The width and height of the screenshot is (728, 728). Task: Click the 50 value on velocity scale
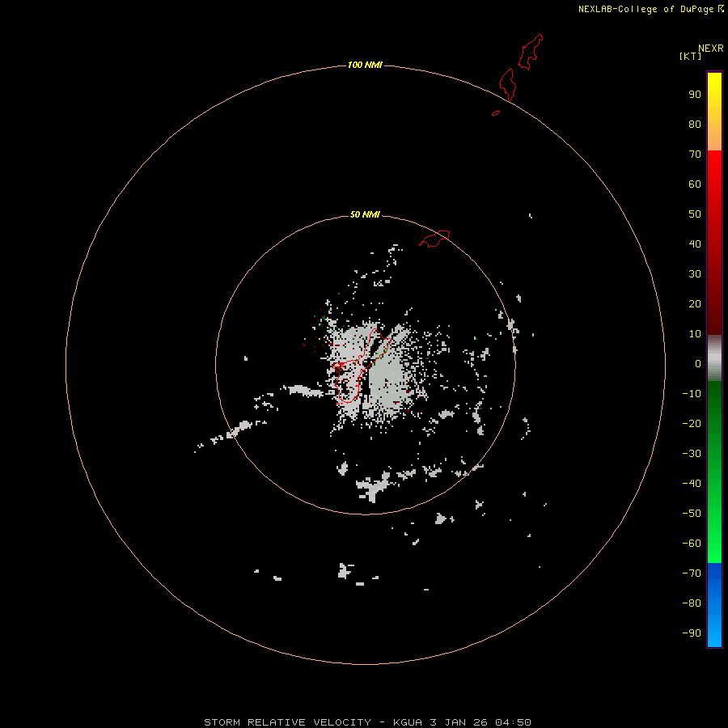(x=695, y=214)
